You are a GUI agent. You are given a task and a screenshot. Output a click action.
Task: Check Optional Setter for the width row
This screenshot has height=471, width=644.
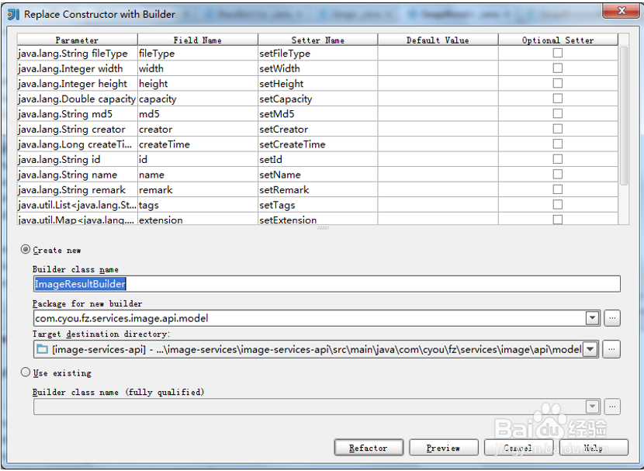556,68
